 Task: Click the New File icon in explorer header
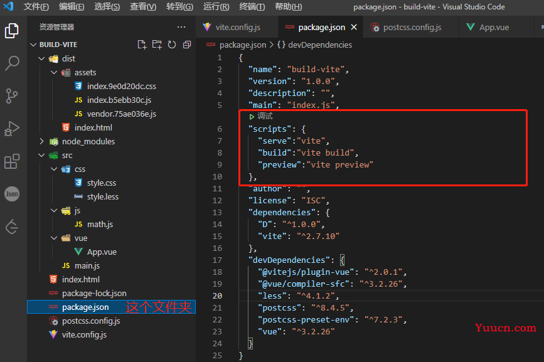pos(142,45)
